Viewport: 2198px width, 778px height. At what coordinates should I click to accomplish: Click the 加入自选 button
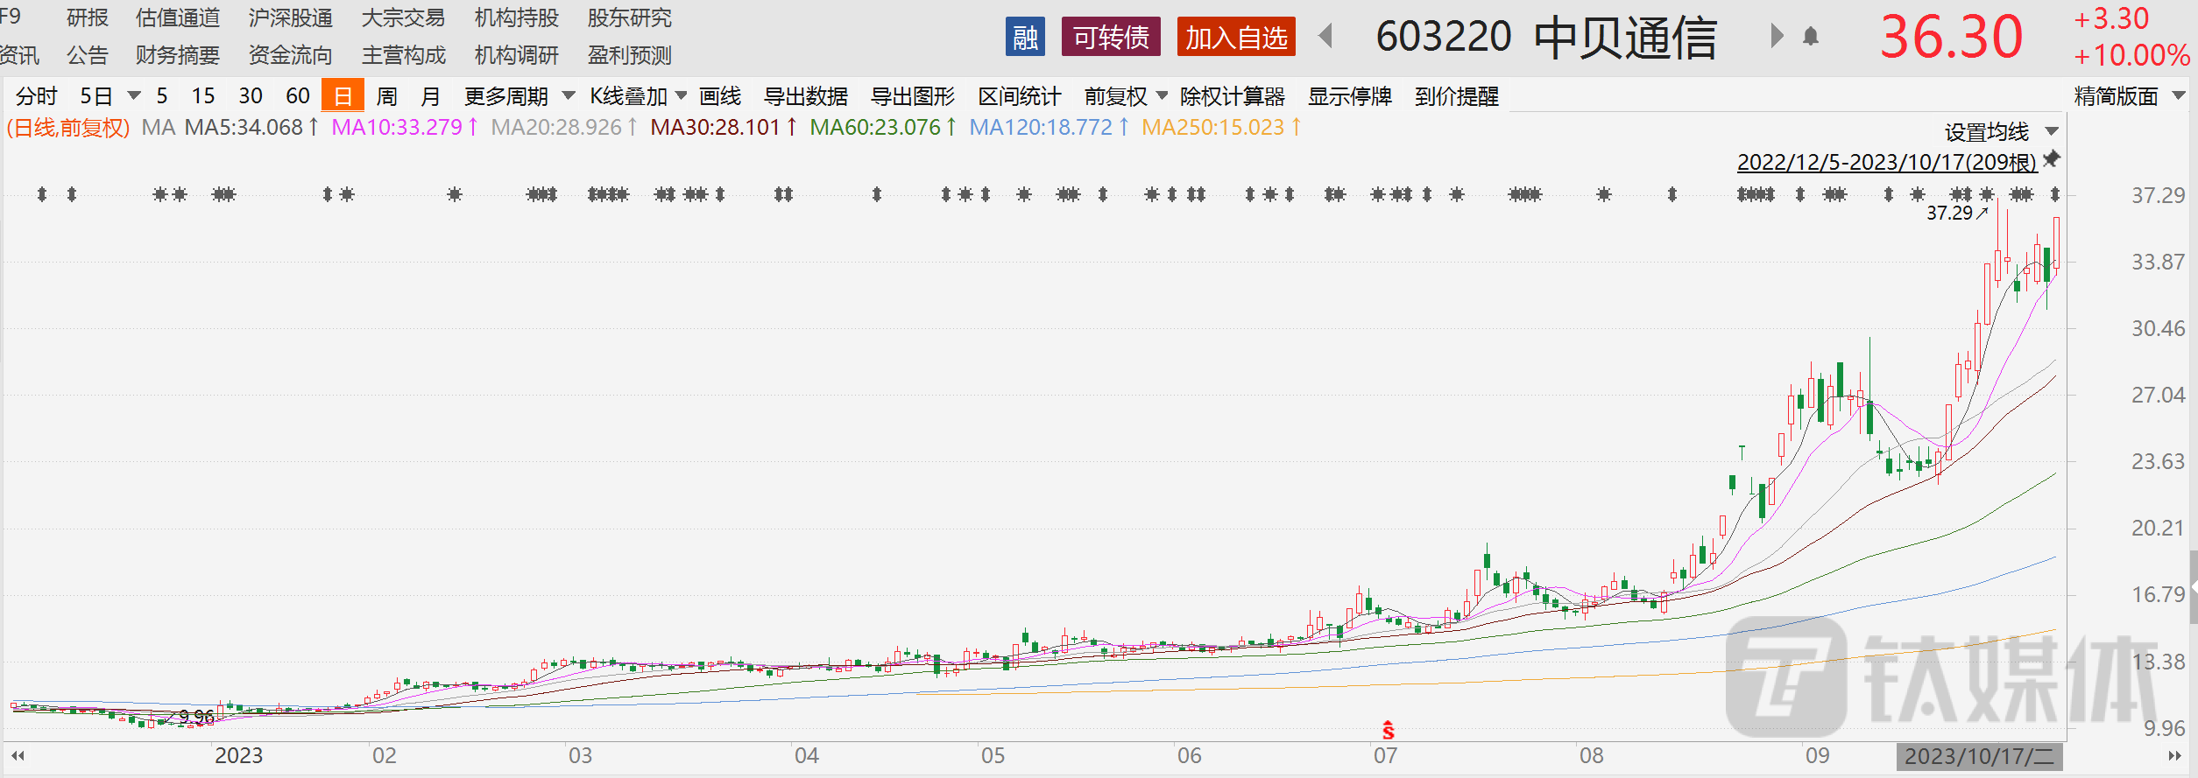[x=1235, y=38]
